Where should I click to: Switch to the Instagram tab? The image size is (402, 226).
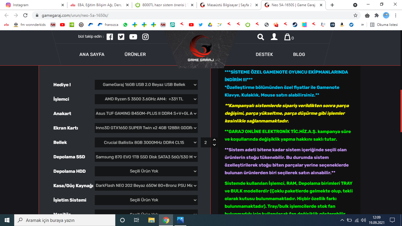(x=34, y=5)
